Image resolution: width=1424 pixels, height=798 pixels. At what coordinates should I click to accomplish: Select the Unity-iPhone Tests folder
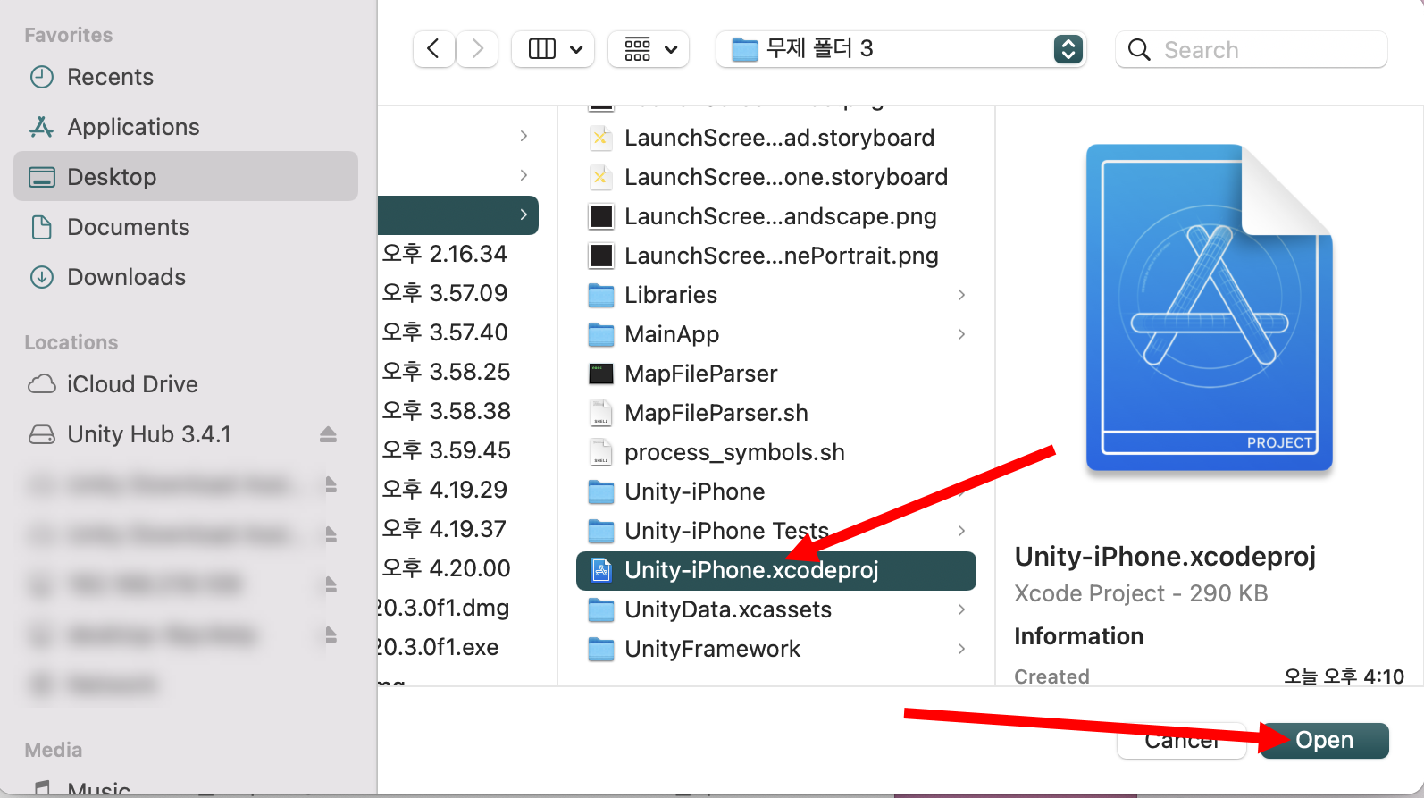coord(776,531)
